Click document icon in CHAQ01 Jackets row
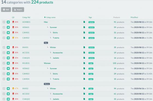The height and width of the screenshot is (101, 153). (84, 58)
